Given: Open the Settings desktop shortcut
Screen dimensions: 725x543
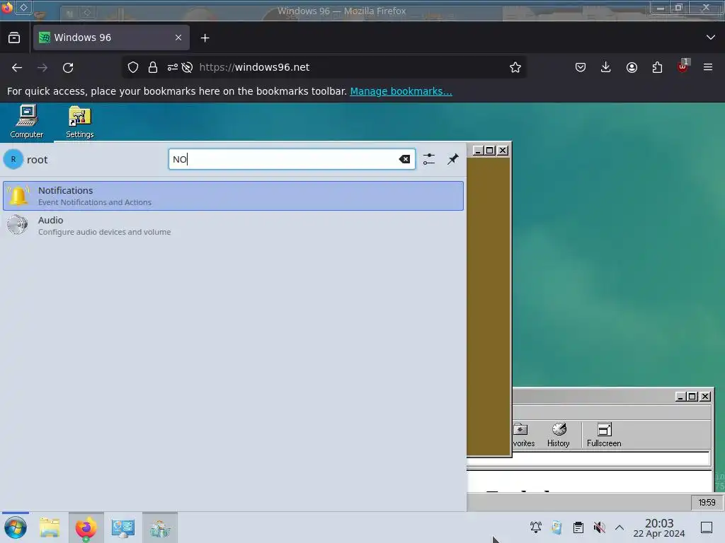Looking at the screenshot, I should coord(79,122).
